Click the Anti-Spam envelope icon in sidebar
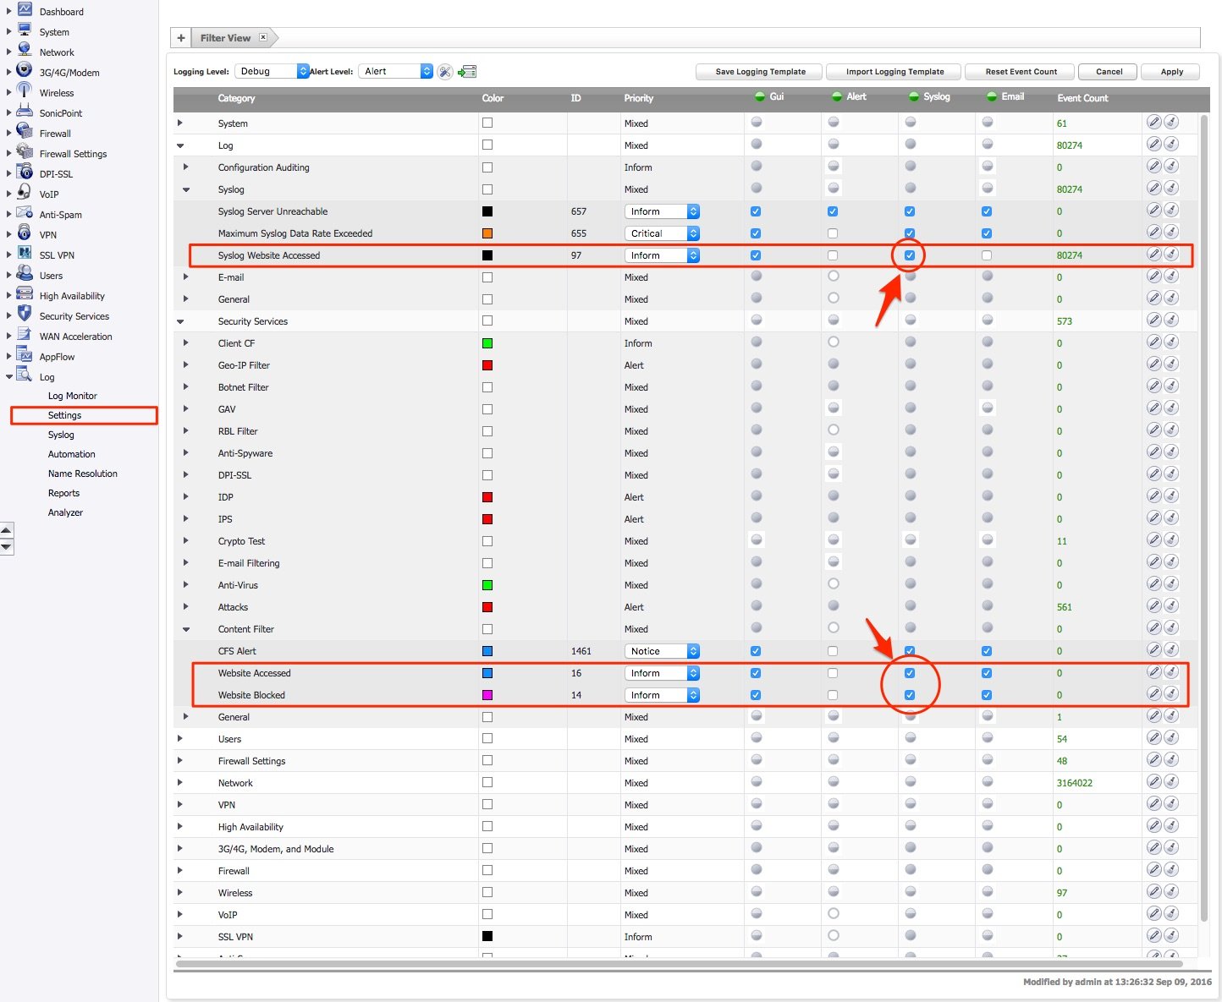Screen dimensions: 1222x1002 [25, 212]
